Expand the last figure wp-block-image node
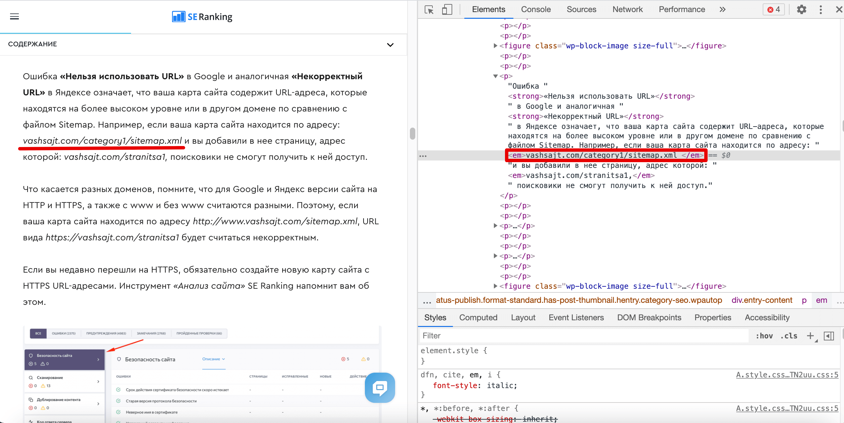This screenshot has width=844, height=423. click(495, 286)
